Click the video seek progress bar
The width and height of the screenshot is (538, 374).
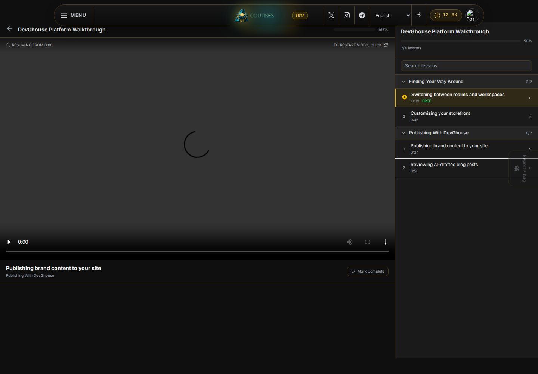tap(197, 252)
